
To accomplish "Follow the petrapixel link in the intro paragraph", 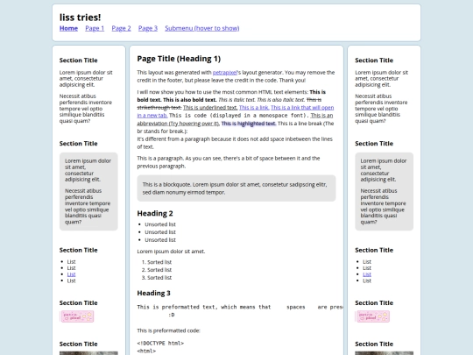I will [x=225, y=73].
